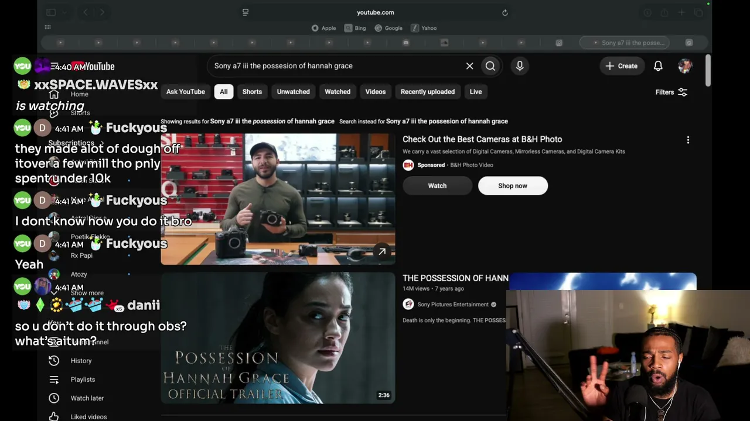Open Sony Pictures Entertainment channel link
750x421 pixels.
click(x=453, y=305)
